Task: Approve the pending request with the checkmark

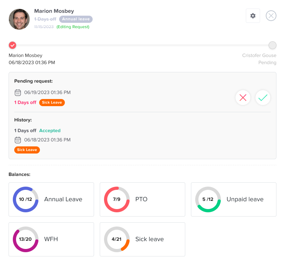Action: (263, 98)
